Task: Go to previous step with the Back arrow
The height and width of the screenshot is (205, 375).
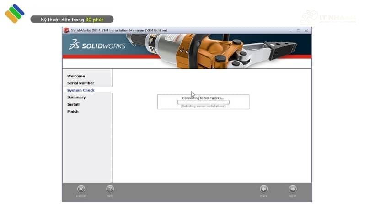Action: click(x=263, y=189)
